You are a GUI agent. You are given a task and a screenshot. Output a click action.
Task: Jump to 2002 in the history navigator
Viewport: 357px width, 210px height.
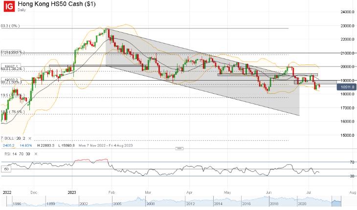[x=84, y=204]
